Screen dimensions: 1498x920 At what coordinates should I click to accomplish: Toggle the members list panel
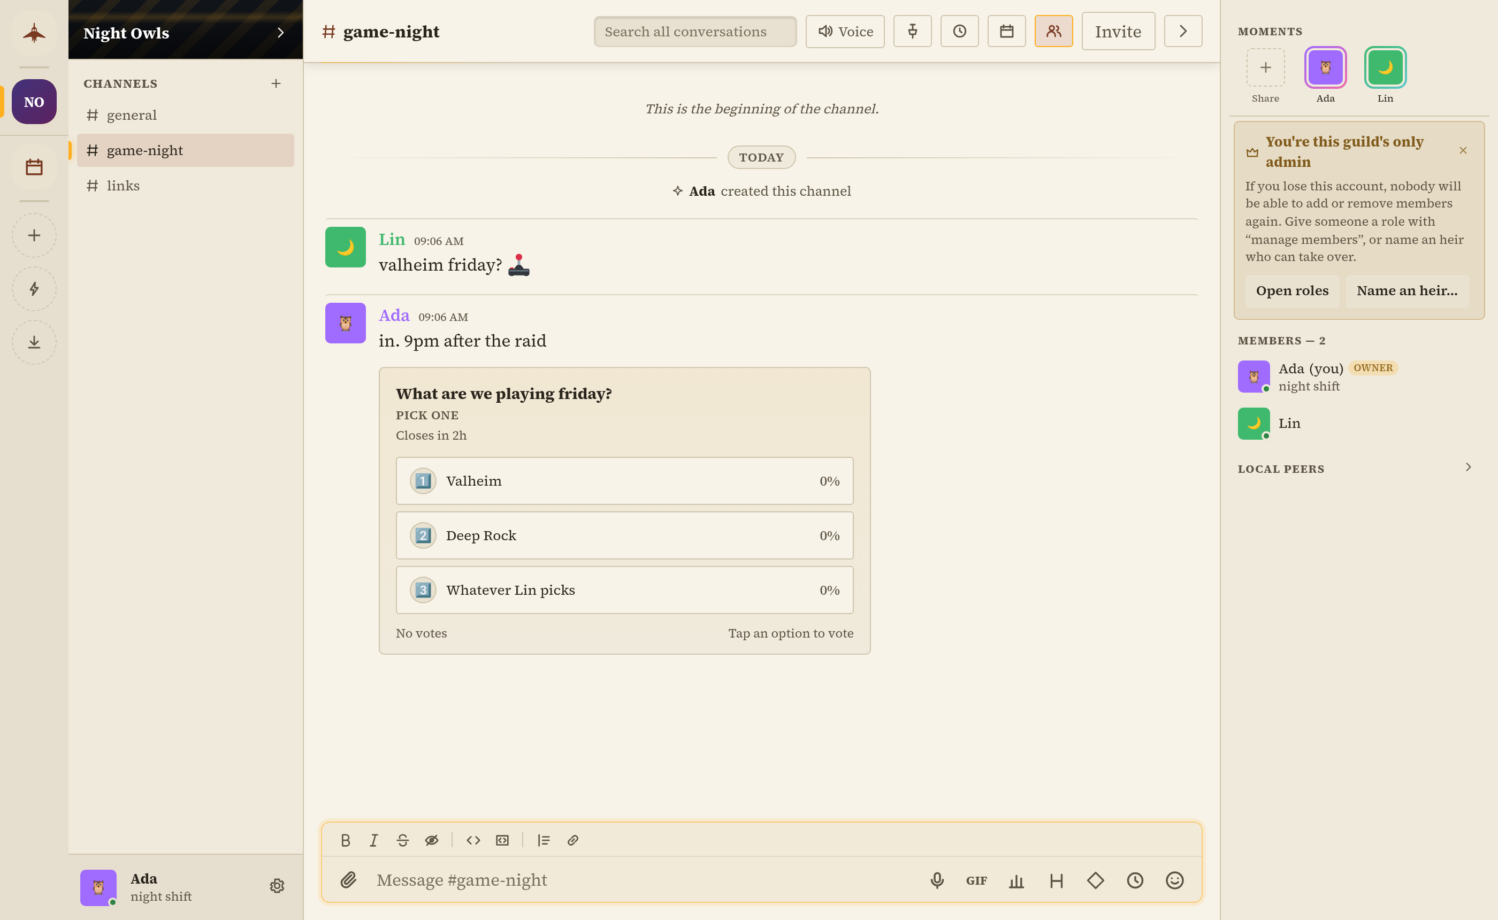[1053, 31]
